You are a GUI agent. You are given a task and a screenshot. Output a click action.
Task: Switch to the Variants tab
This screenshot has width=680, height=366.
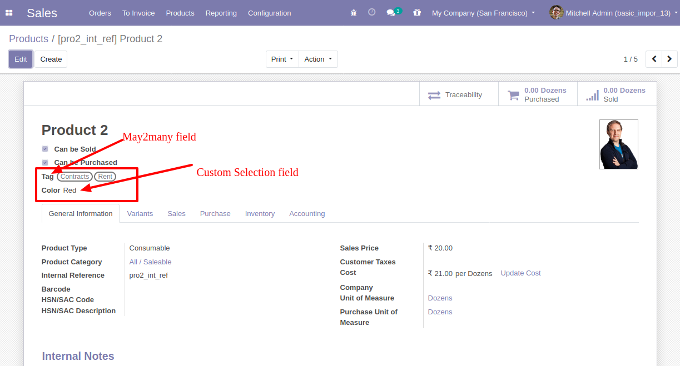(140, 214)
